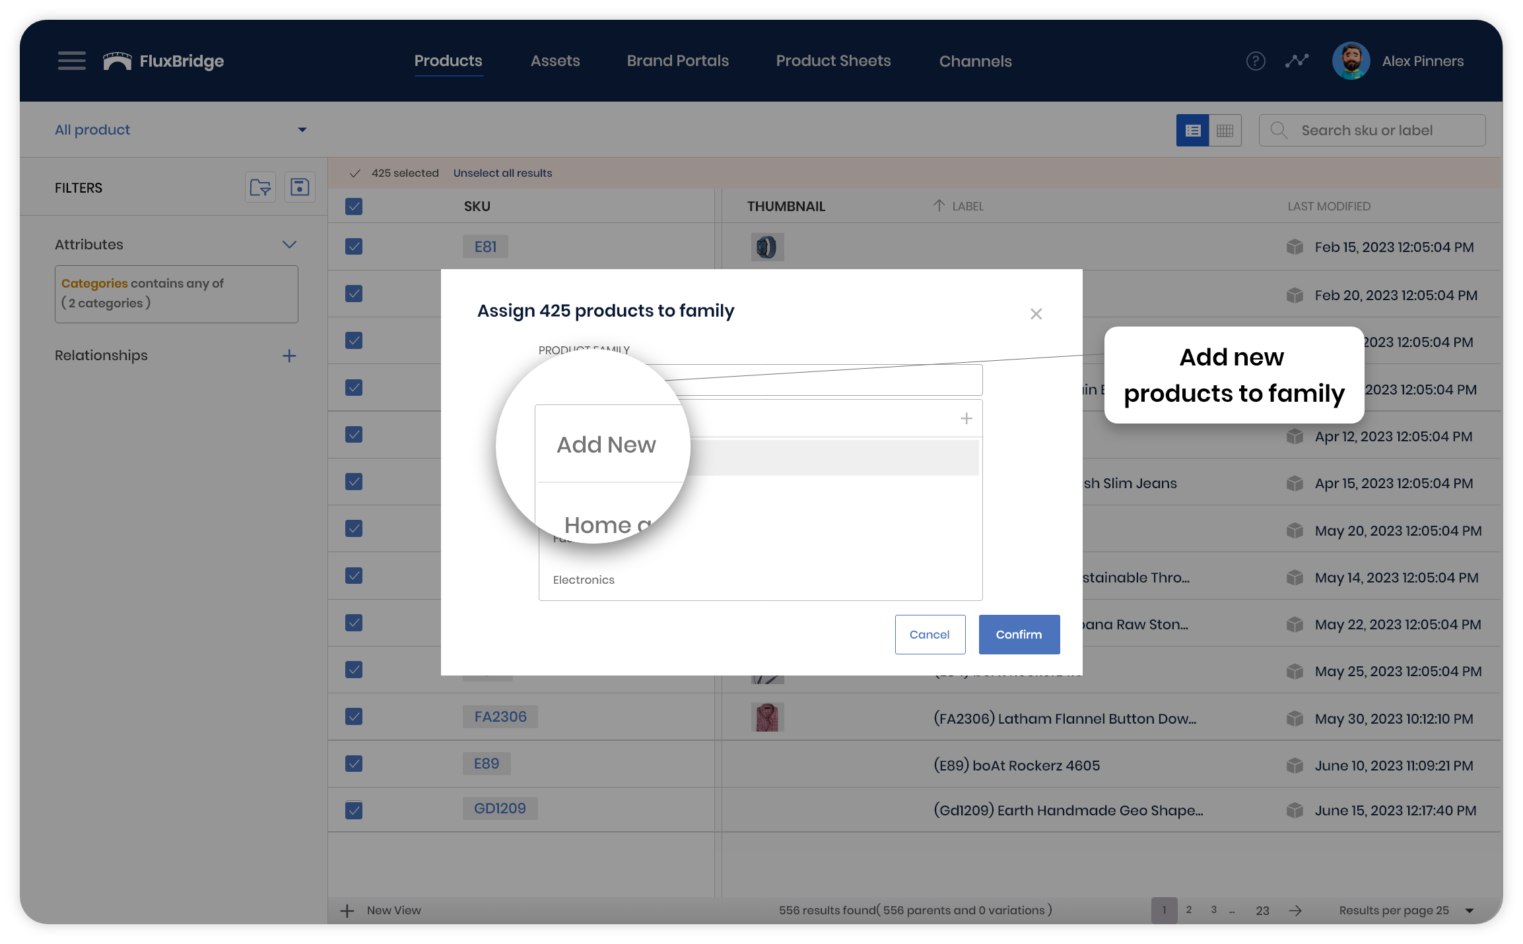Screen dimensions: 1523x944
Task: Add a relationship with plus icon
Action: pyautogui.click(x=289, y=356)
